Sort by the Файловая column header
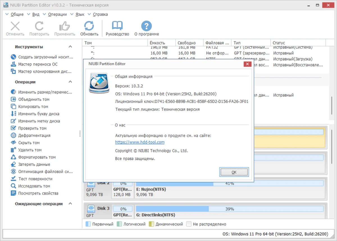337x241 pixels. pos(217,43)
